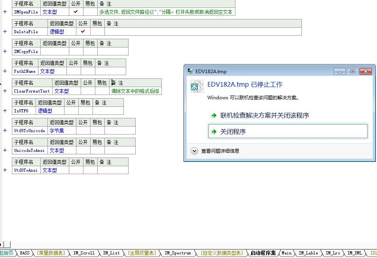Screen dimensions: 377x258
Task: Expand the ClearFormatText subroutine
Action: (x=5, y=91)
